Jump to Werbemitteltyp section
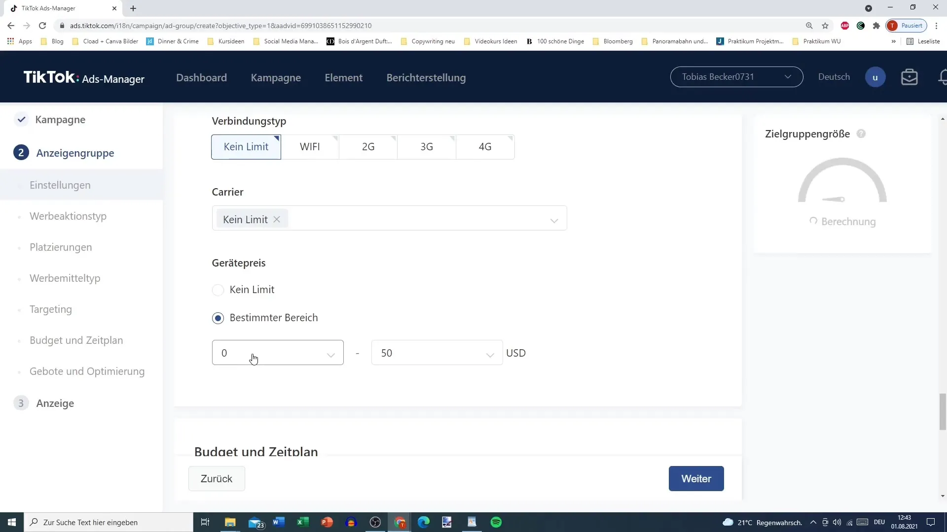Viewport: 947px width, 532px height. pos(65,278)
